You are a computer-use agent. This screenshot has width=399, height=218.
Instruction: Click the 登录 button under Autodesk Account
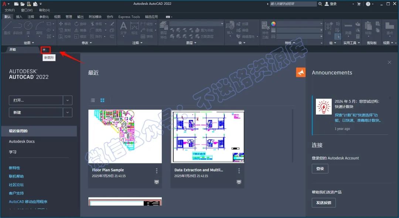[320, 168]
